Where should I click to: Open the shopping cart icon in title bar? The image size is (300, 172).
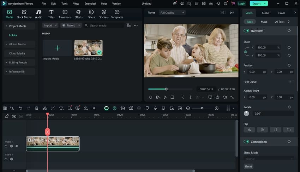[x=233, y=4]
